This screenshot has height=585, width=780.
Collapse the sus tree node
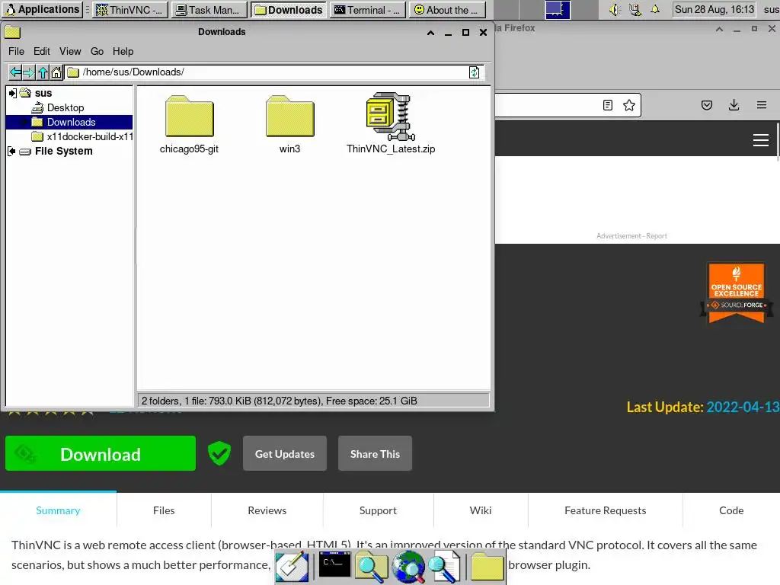click(x=12, y=93)
